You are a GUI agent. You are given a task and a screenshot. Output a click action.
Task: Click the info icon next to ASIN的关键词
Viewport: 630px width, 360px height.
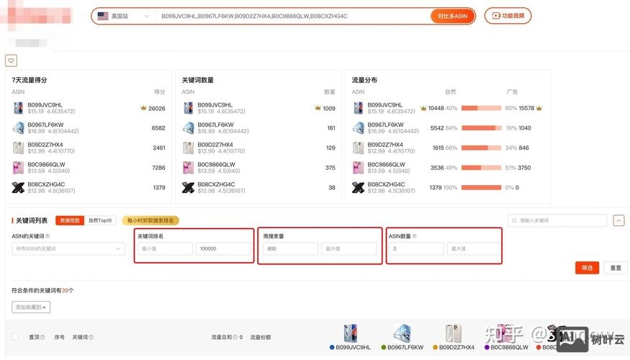(48, 236)
